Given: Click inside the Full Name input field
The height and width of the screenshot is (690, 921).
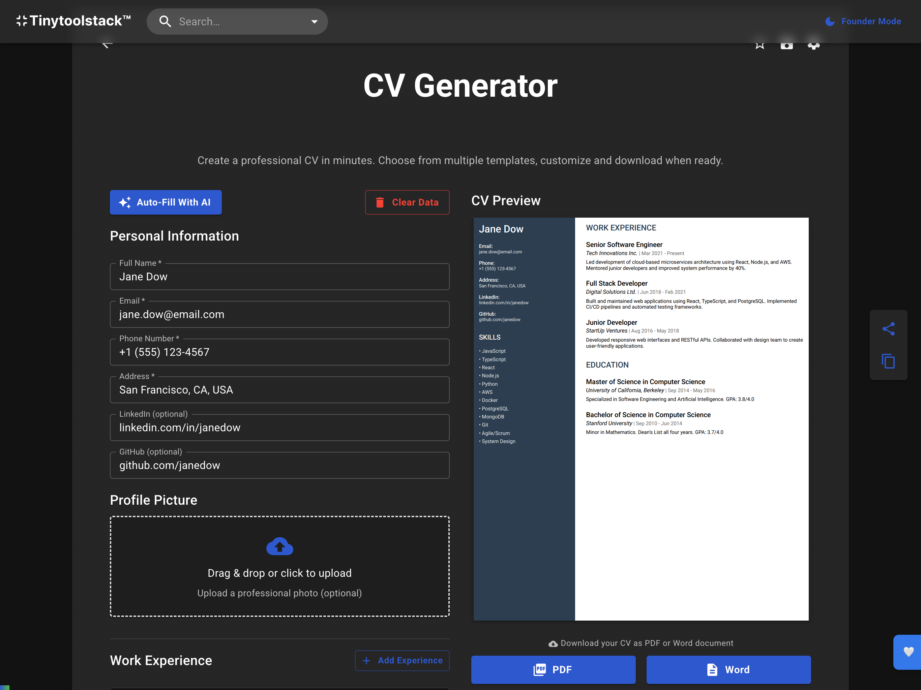Looking at the screenshot, I should pos(279,276).
